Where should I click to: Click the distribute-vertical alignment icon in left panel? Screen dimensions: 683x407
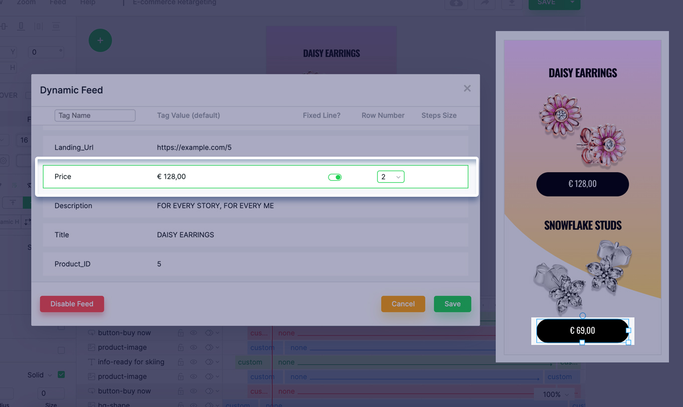click(56, 26)
